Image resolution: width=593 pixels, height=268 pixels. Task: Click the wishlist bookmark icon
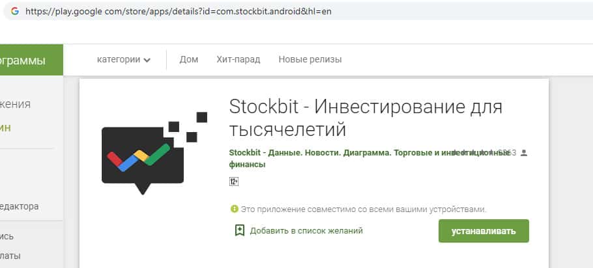pos(239,230)
